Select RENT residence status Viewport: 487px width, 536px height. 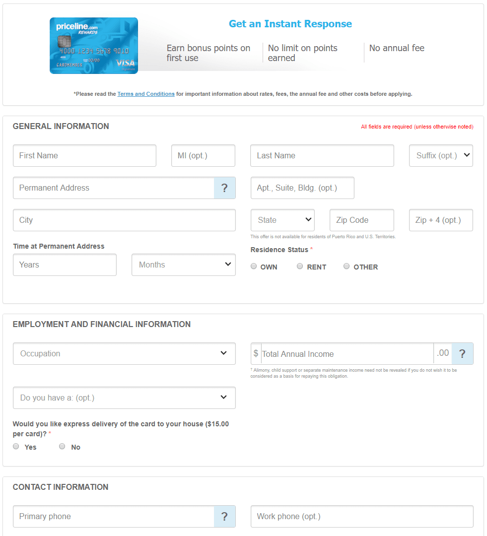click(300, 267)
